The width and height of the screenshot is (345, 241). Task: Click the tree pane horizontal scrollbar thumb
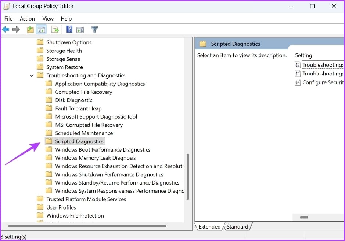87,226
